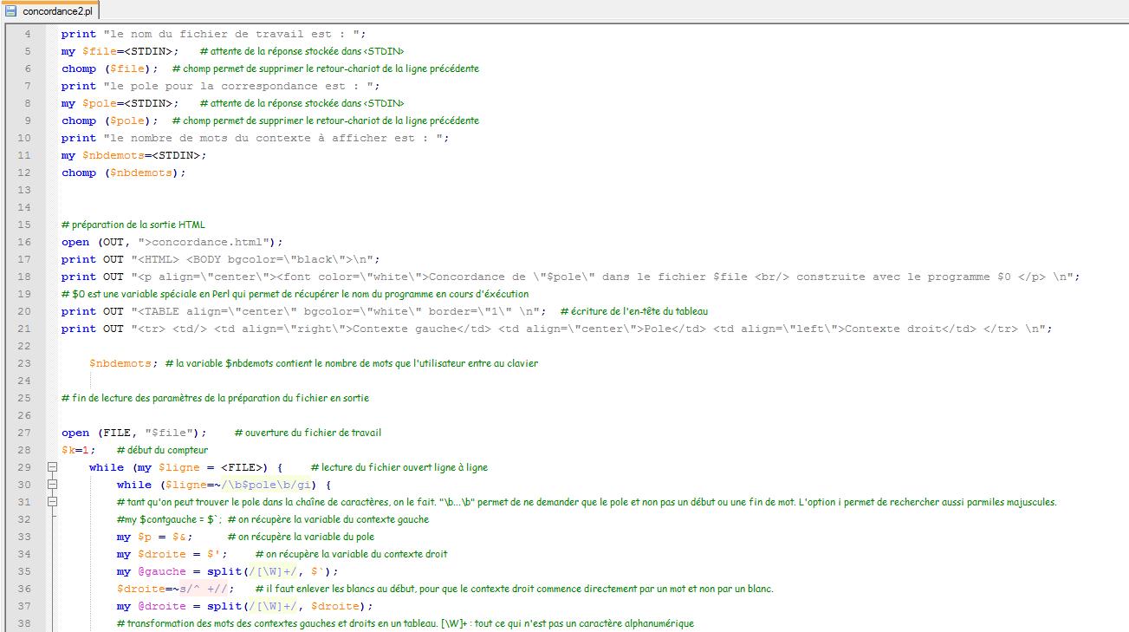1129x632 pixels.
Task: Click the "open" keyword on line 27
Action: click(75, 433)
